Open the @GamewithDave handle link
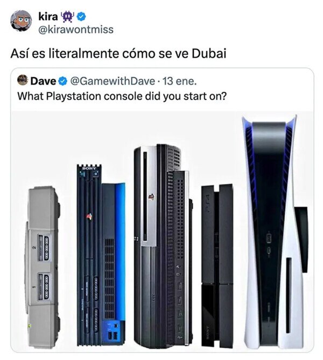Viewport: 323px width, 360px height. click(113, 81)
